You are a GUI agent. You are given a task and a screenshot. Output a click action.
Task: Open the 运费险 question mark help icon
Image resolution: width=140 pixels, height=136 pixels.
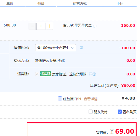94,74
